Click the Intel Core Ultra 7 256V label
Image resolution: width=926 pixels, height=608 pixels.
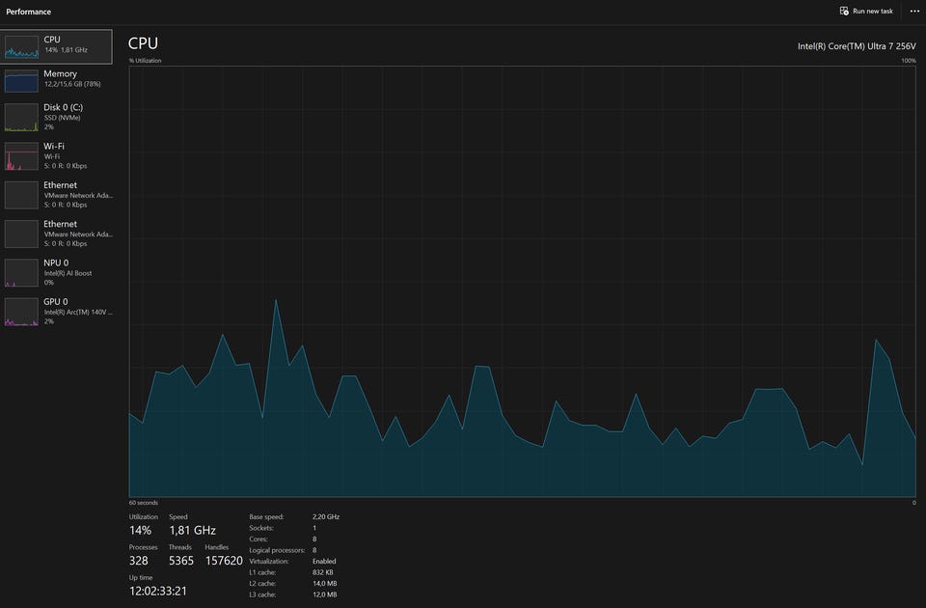pyautogui.click(x=857, y=46)
